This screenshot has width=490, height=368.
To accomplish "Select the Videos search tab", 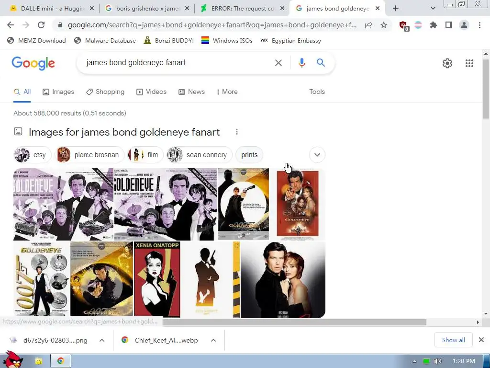I will pyautogui.click(x=152, y=92).
